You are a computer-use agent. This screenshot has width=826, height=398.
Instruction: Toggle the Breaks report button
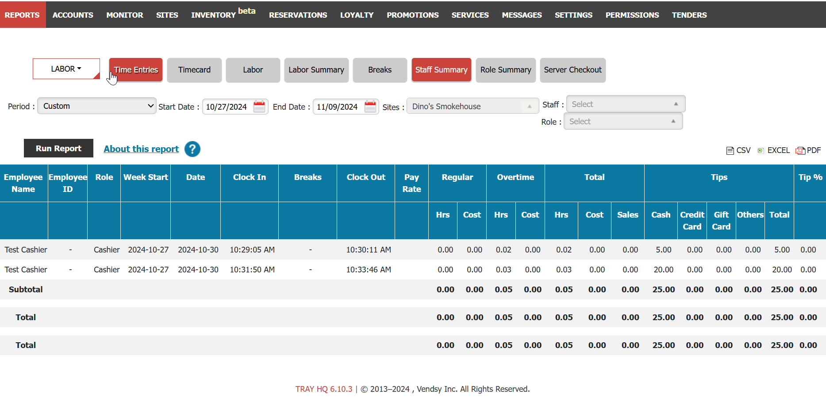click(x=380, y=70)
